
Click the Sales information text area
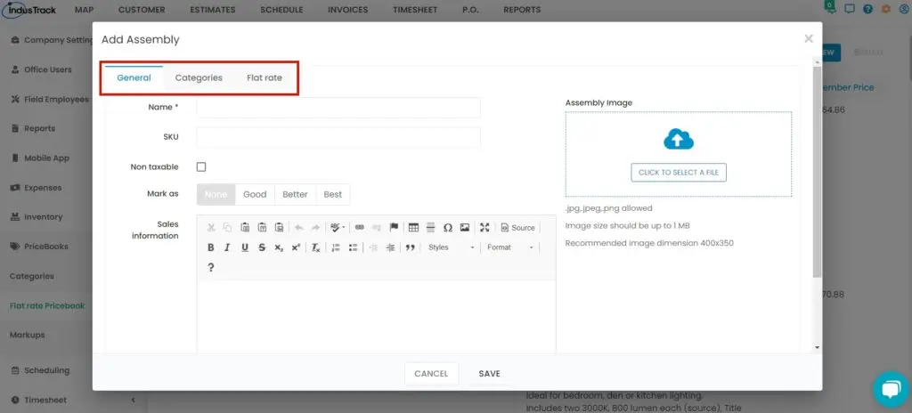click(377, 317)
